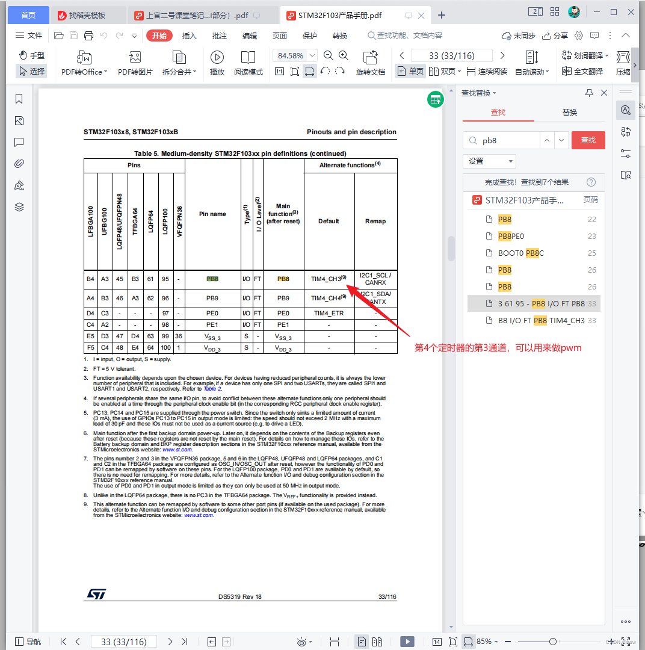Open thumbnail panel in left sidebar
The width and height of the screenshot is (645, 650).
(19, 120)
